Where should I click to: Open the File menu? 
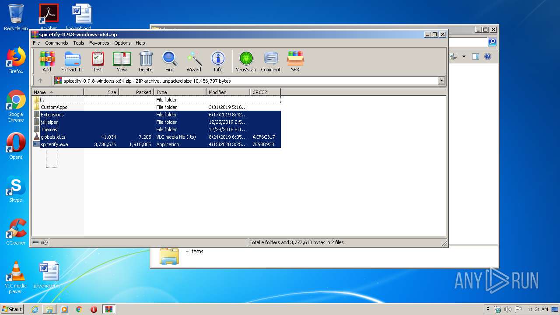(x=36, y=43)
